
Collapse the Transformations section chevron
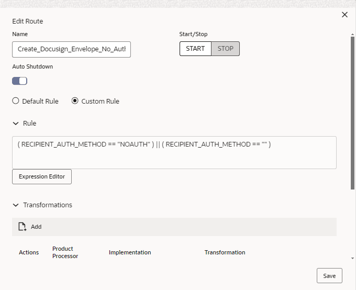pos(15,205)
